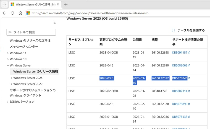Open KB5082063 support article link

pyautogui.click(x=180, y=65)
